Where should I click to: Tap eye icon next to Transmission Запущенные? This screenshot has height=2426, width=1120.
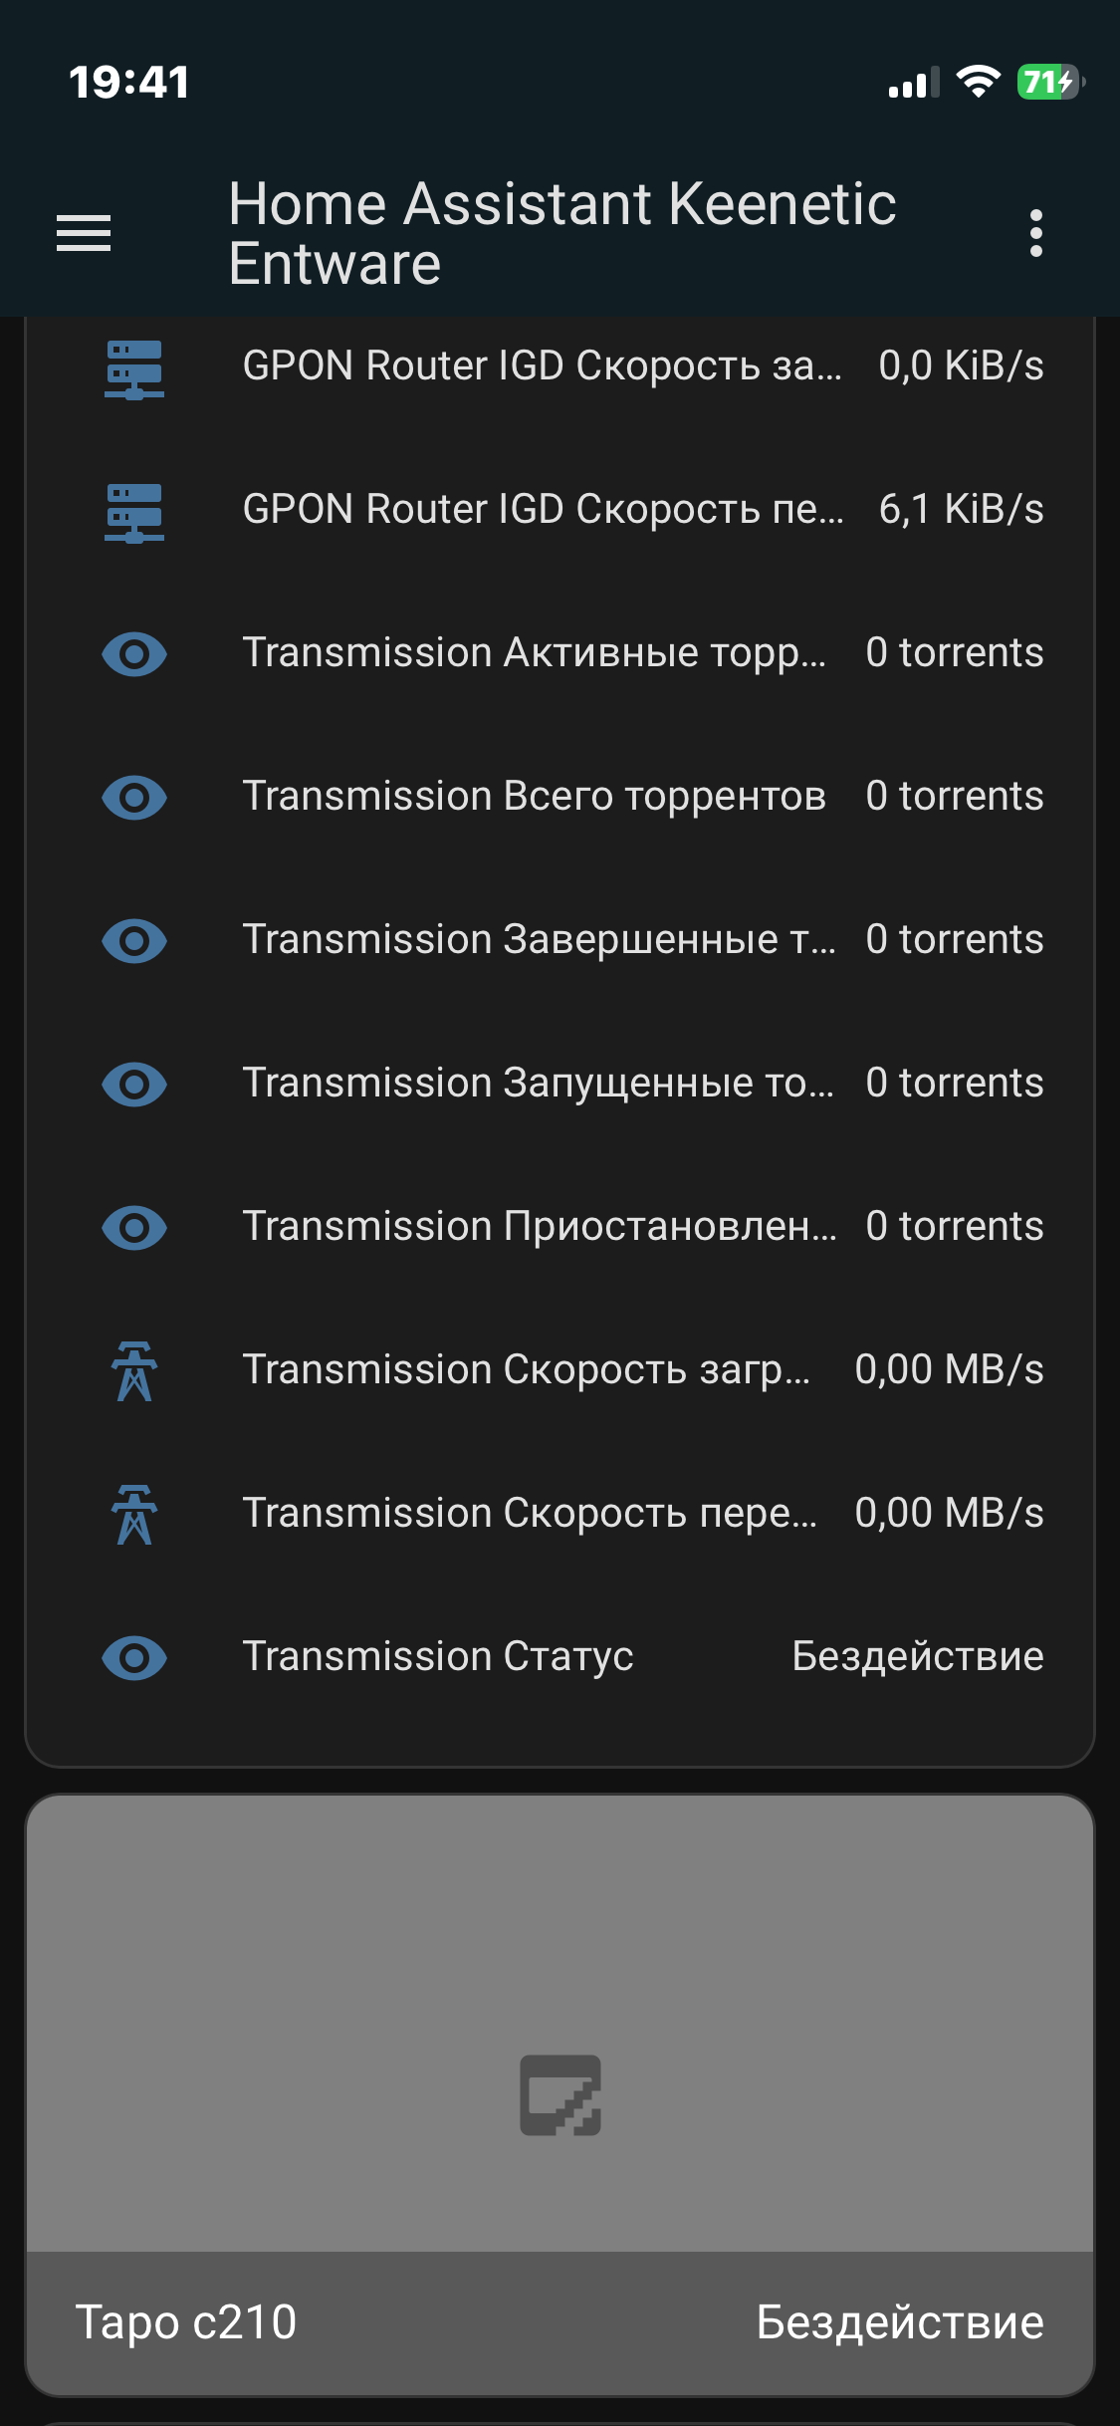[x=134, y=1085]
